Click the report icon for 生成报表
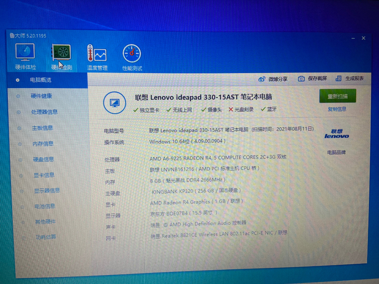The width and height of the screenshot is (379, 284). (338, 78)
